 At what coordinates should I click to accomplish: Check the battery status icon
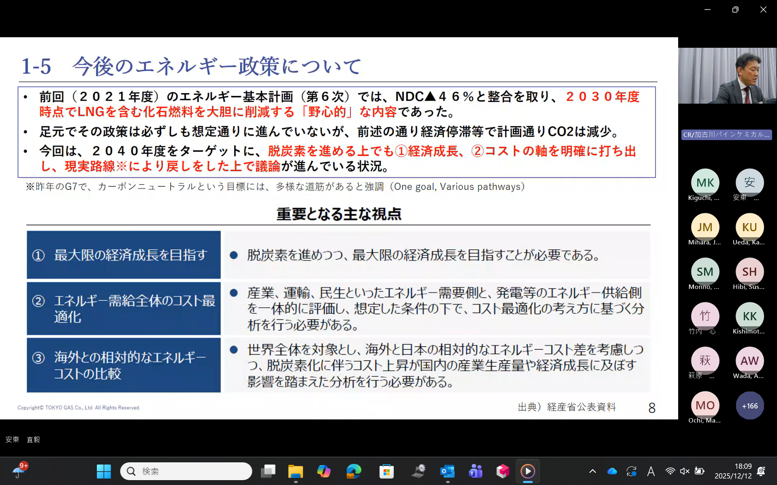pos(700,471)
